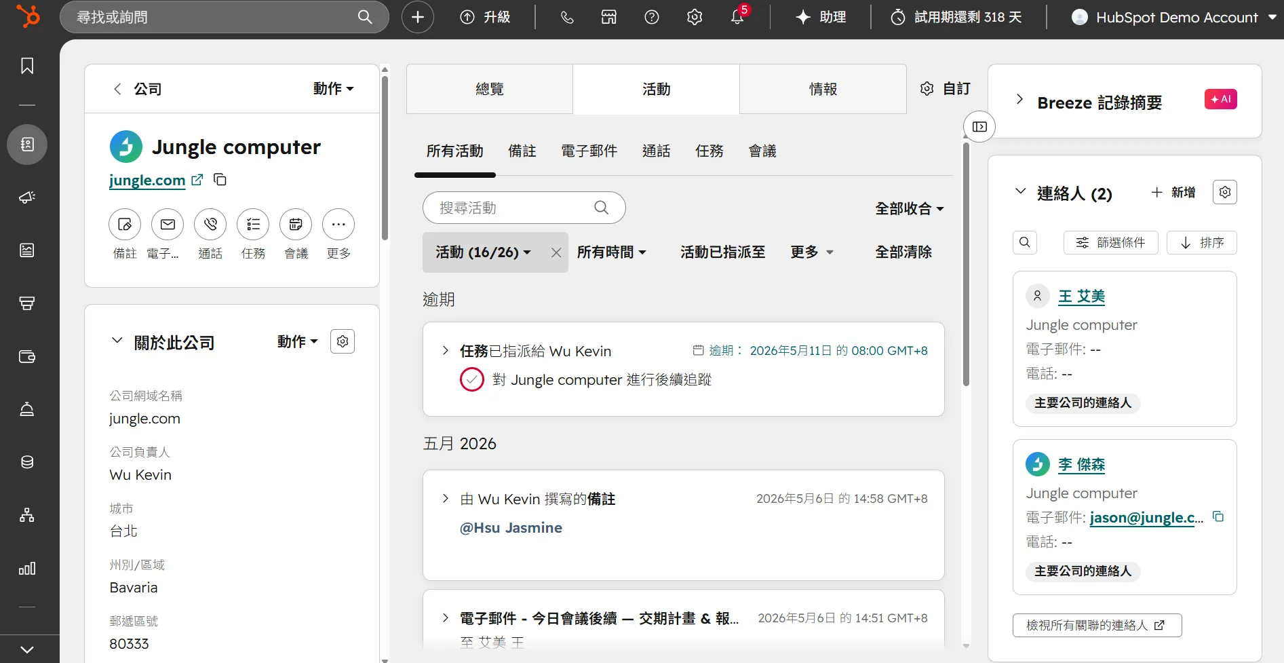
Task: Create a task with the task icon
Action: point(253,225)
